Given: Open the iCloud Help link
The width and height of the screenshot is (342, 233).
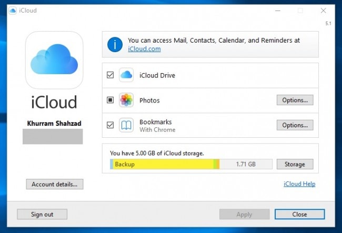Looking at the screenshot, I should pos(299,184).
